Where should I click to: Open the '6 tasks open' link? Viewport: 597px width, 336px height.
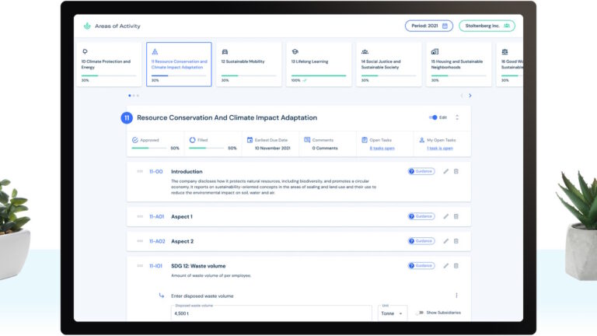pyautogui.click(x=382, y=148)
